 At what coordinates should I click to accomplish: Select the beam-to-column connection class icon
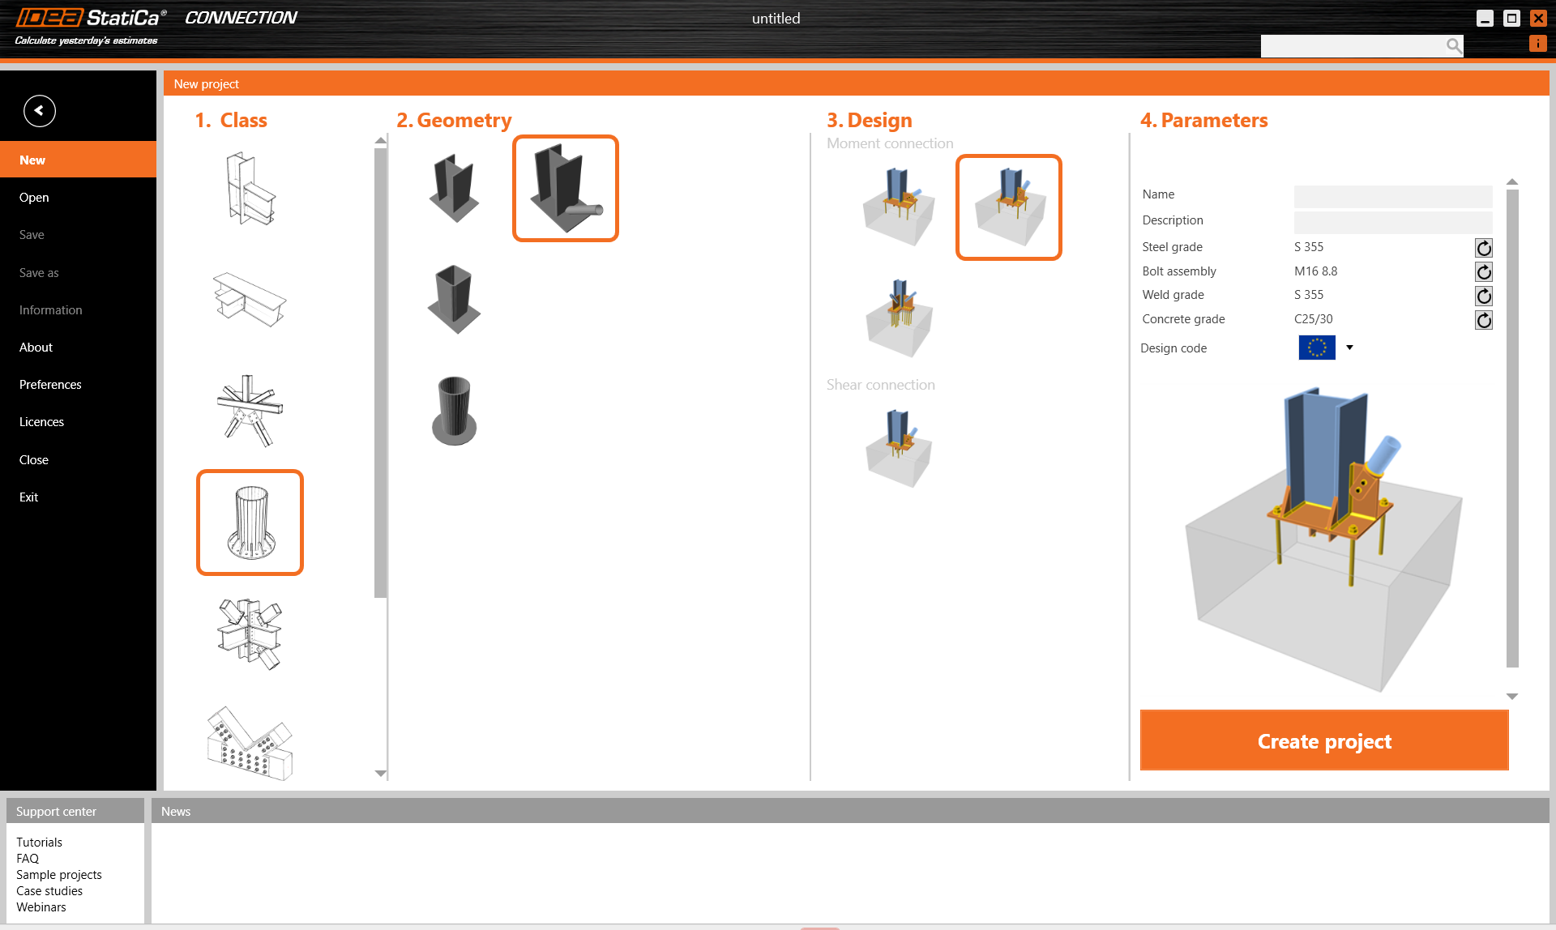coord(249,188)
